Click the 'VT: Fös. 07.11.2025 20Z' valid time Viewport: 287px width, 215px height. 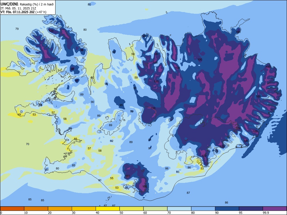(x=18, y=12)
